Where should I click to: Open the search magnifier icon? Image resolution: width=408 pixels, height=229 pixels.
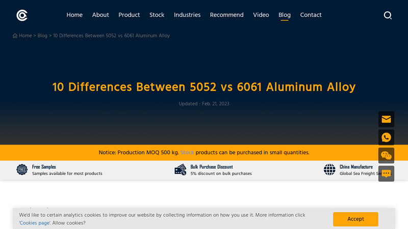(388, 15)
